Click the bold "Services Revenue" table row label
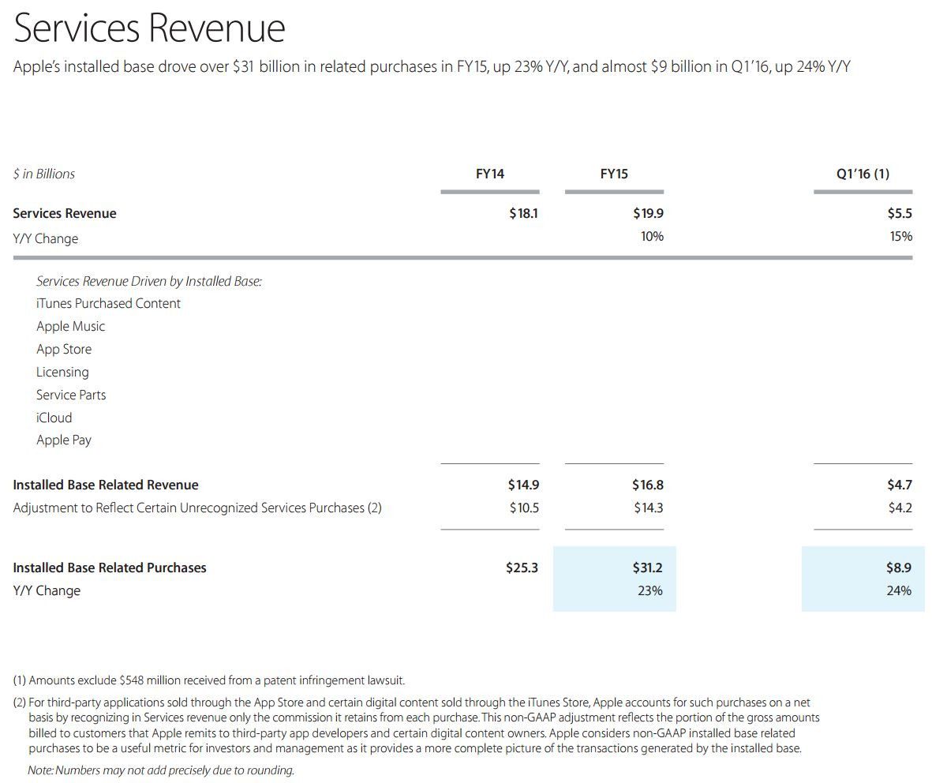 click(65, 213)
